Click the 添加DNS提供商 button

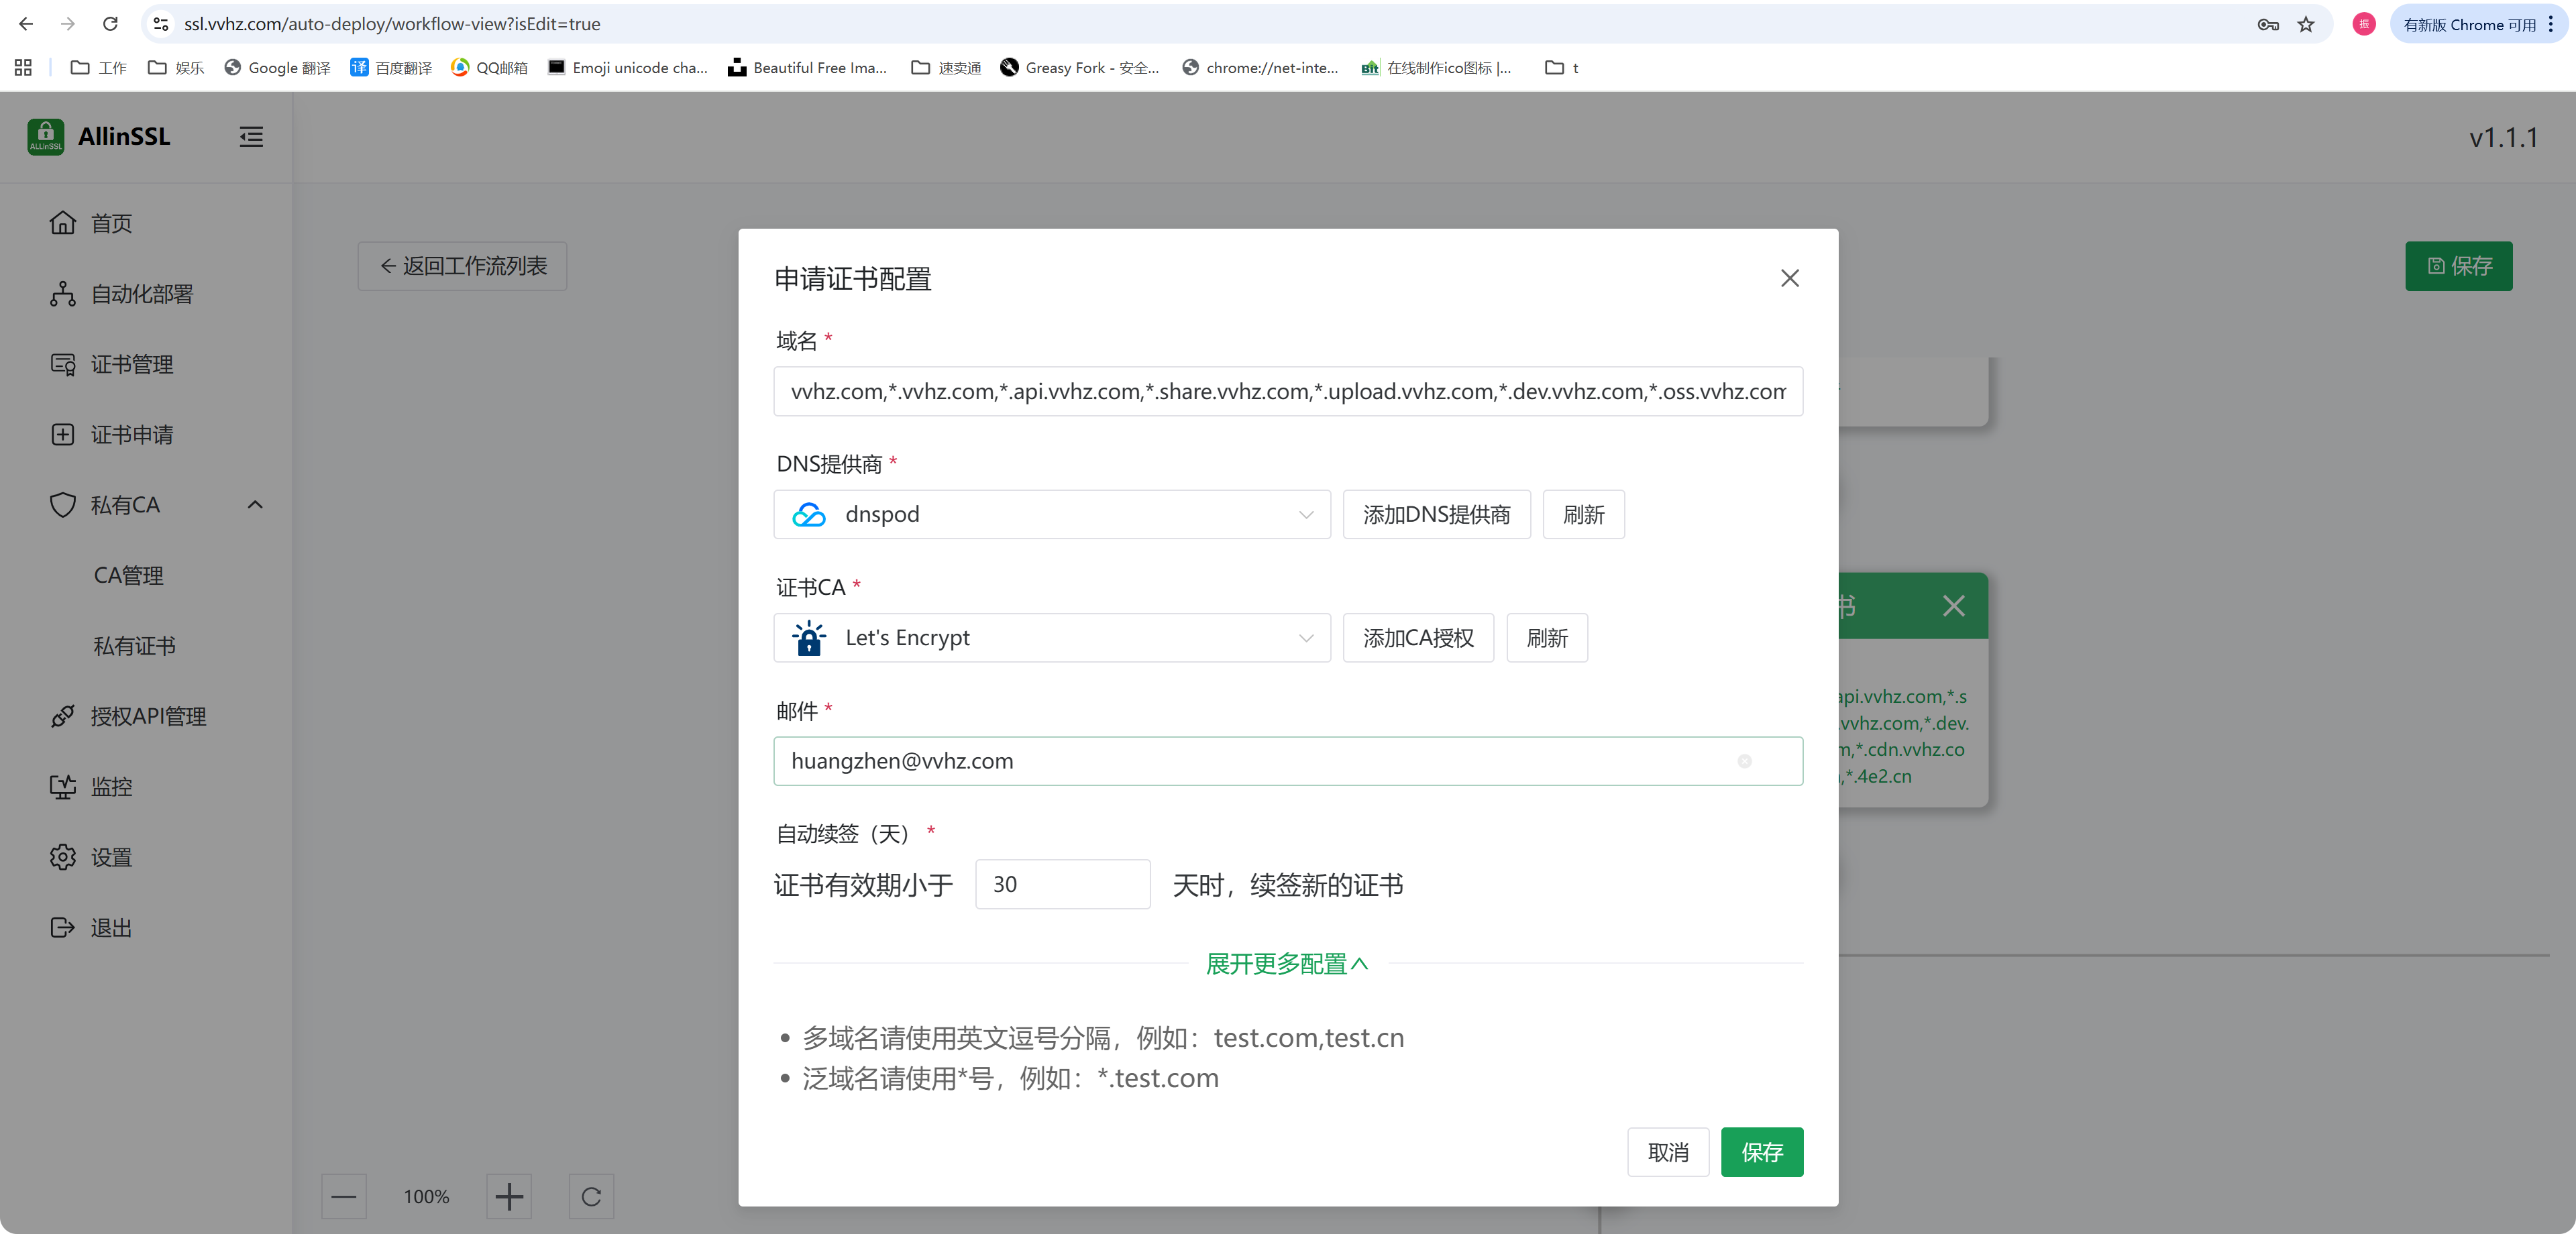coord(1436,514)
